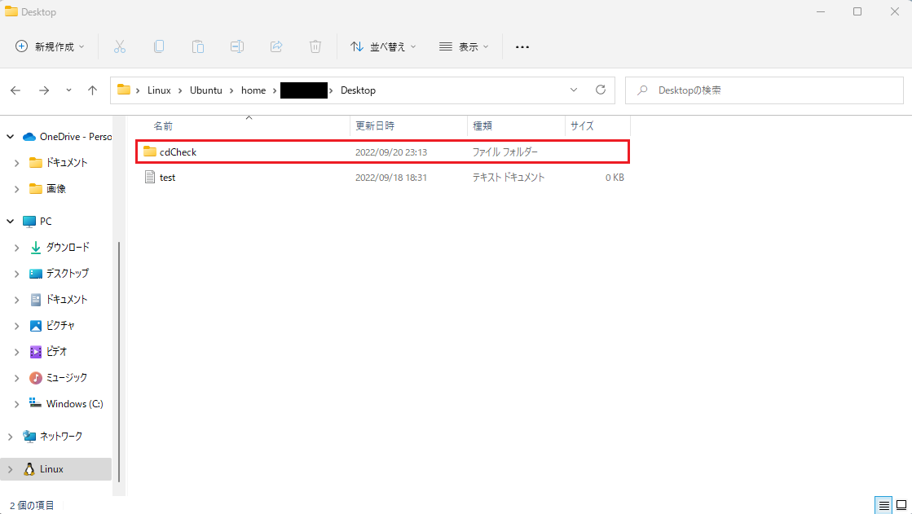Expand the デスクトップ tree node

(x=16, y=273)
